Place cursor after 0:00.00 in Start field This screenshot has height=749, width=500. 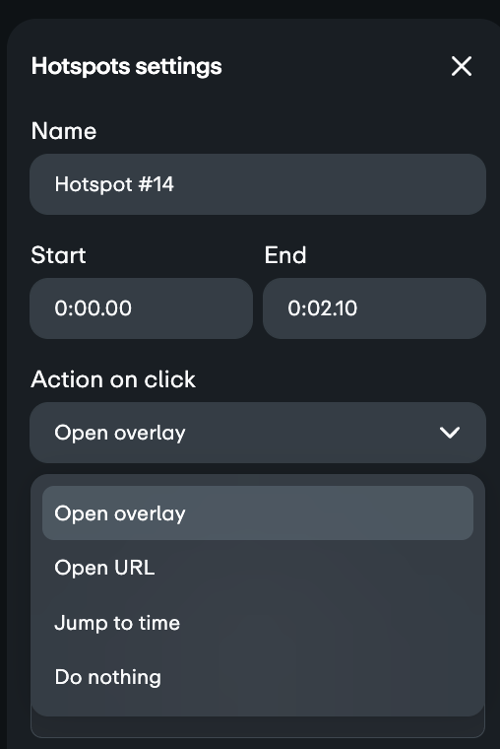coord(133,308)
